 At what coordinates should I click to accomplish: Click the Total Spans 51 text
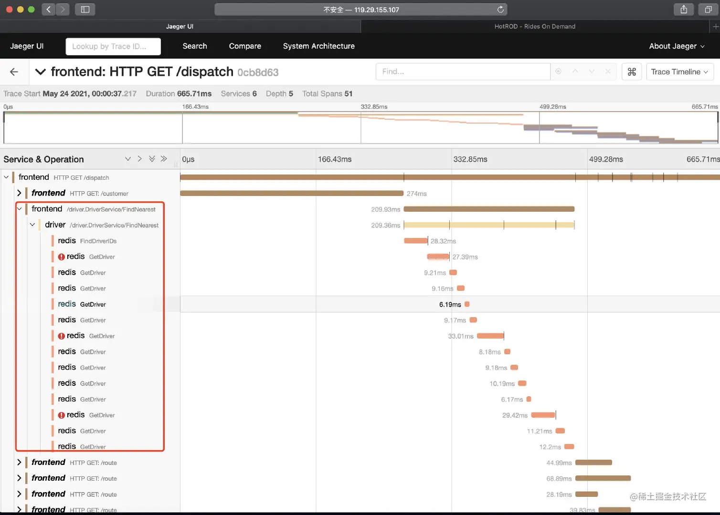click(327, 93)
